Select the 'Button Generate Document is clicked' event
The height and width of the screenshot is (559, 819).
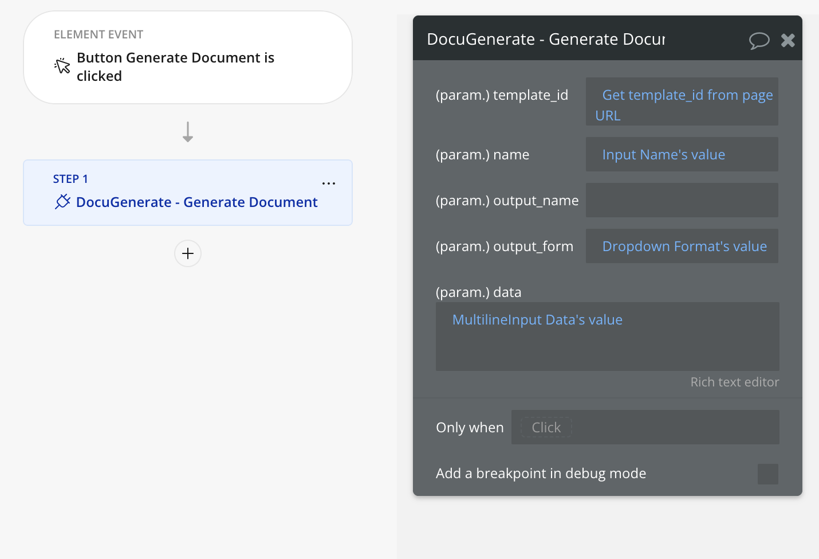click(x=175, y=67)
